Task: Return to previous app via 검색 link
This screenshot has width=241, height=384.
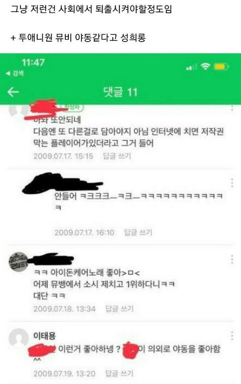Action: pos(15,73)
